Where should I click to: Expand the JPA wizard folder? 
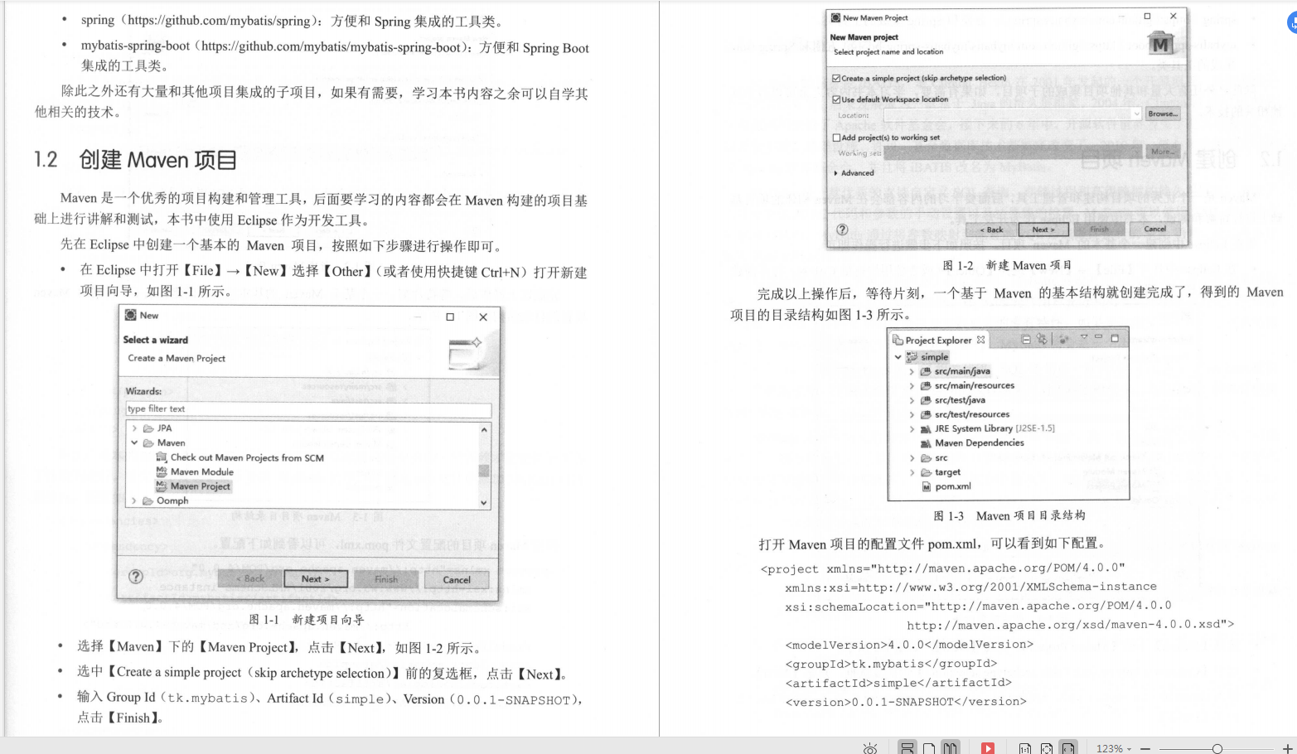tap(134, 428)
